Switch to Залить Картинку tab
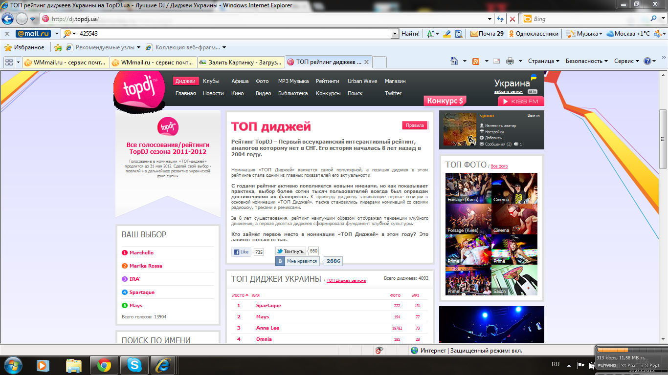This screenshot has height=375, width=668. (x=241, y=62)
